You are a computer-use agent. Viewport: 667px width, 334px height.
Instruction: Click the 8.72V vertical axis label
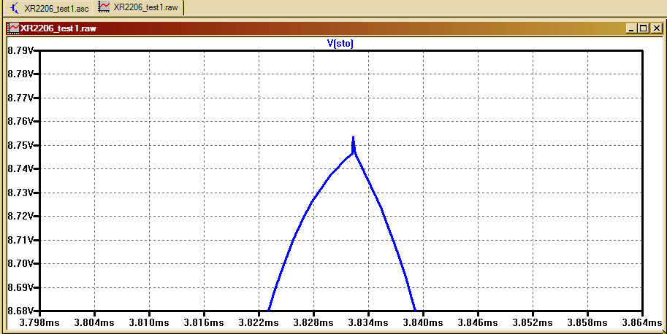point(20,216)
